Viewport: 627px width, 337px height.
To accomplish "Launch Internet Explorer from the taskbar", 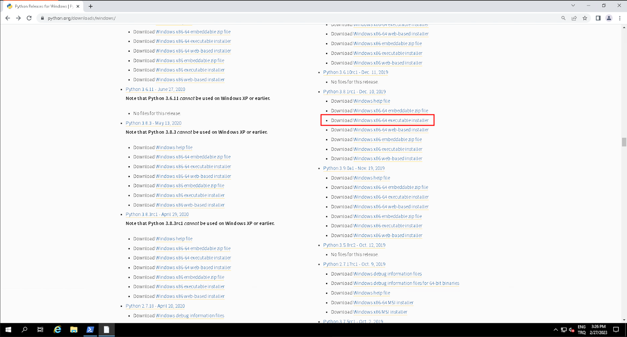I will click(58, 330).
